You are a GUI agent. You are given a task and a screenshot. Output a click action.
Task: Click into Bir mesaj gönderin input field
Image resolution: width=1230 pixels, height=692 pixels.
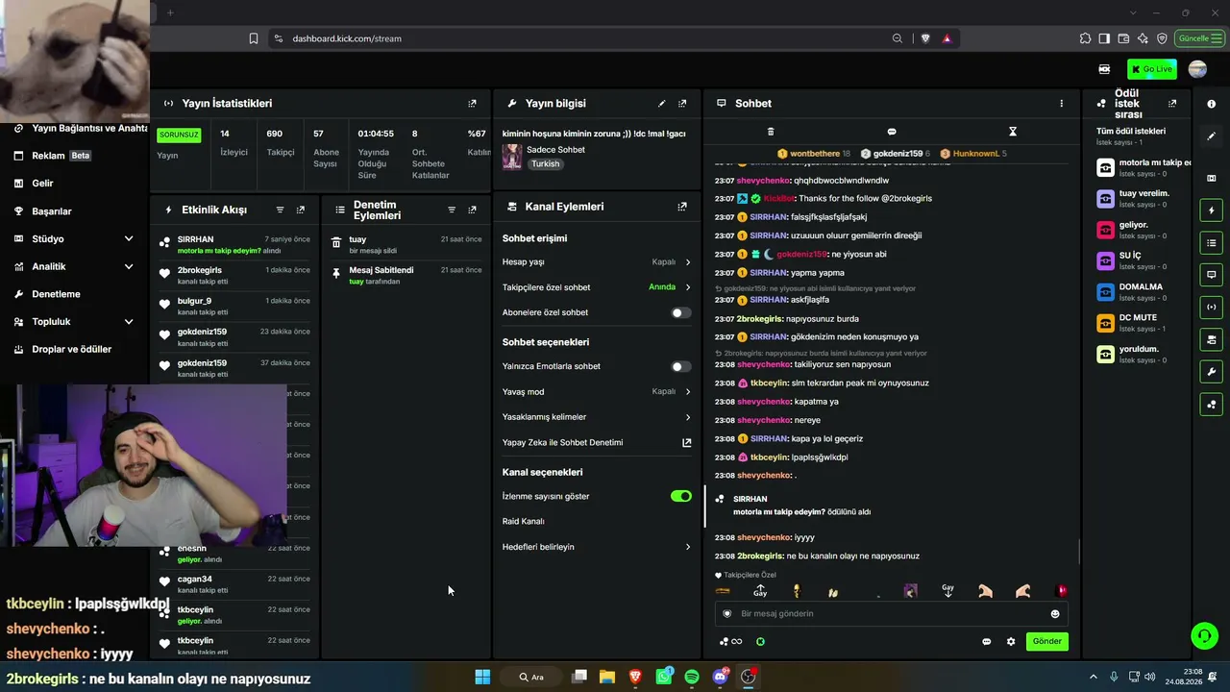892,613
